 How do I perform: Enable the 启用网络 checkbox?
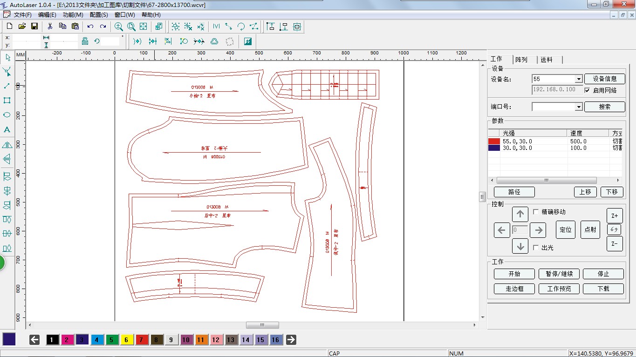588,90
